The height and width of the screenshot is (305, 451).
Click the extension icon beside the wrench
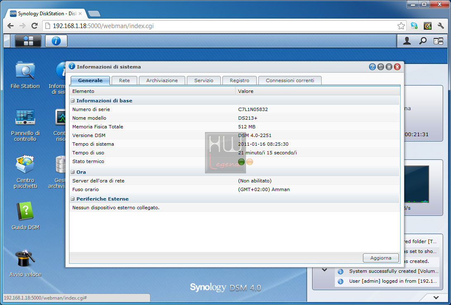pyautogui.click(x=427, y=26)
